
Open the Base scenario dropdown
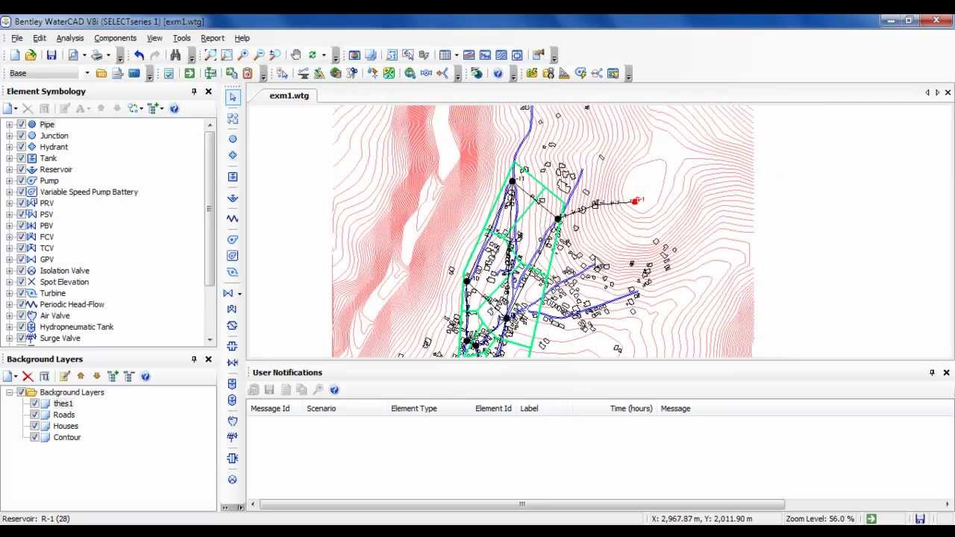point(87,73)
